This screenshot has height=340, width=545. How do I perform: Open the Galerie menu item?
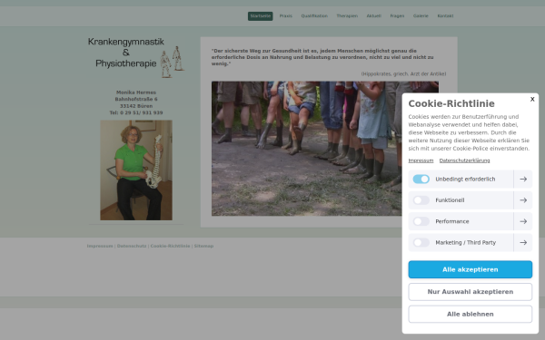coord(421,16)
